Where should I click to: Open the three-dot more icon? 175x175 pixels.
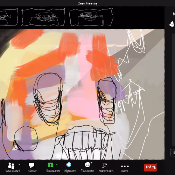coord(125,166)
